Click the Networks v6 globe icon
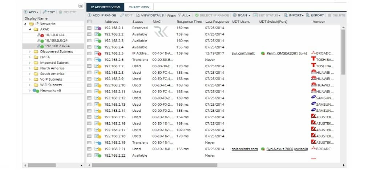 point(36,90)
